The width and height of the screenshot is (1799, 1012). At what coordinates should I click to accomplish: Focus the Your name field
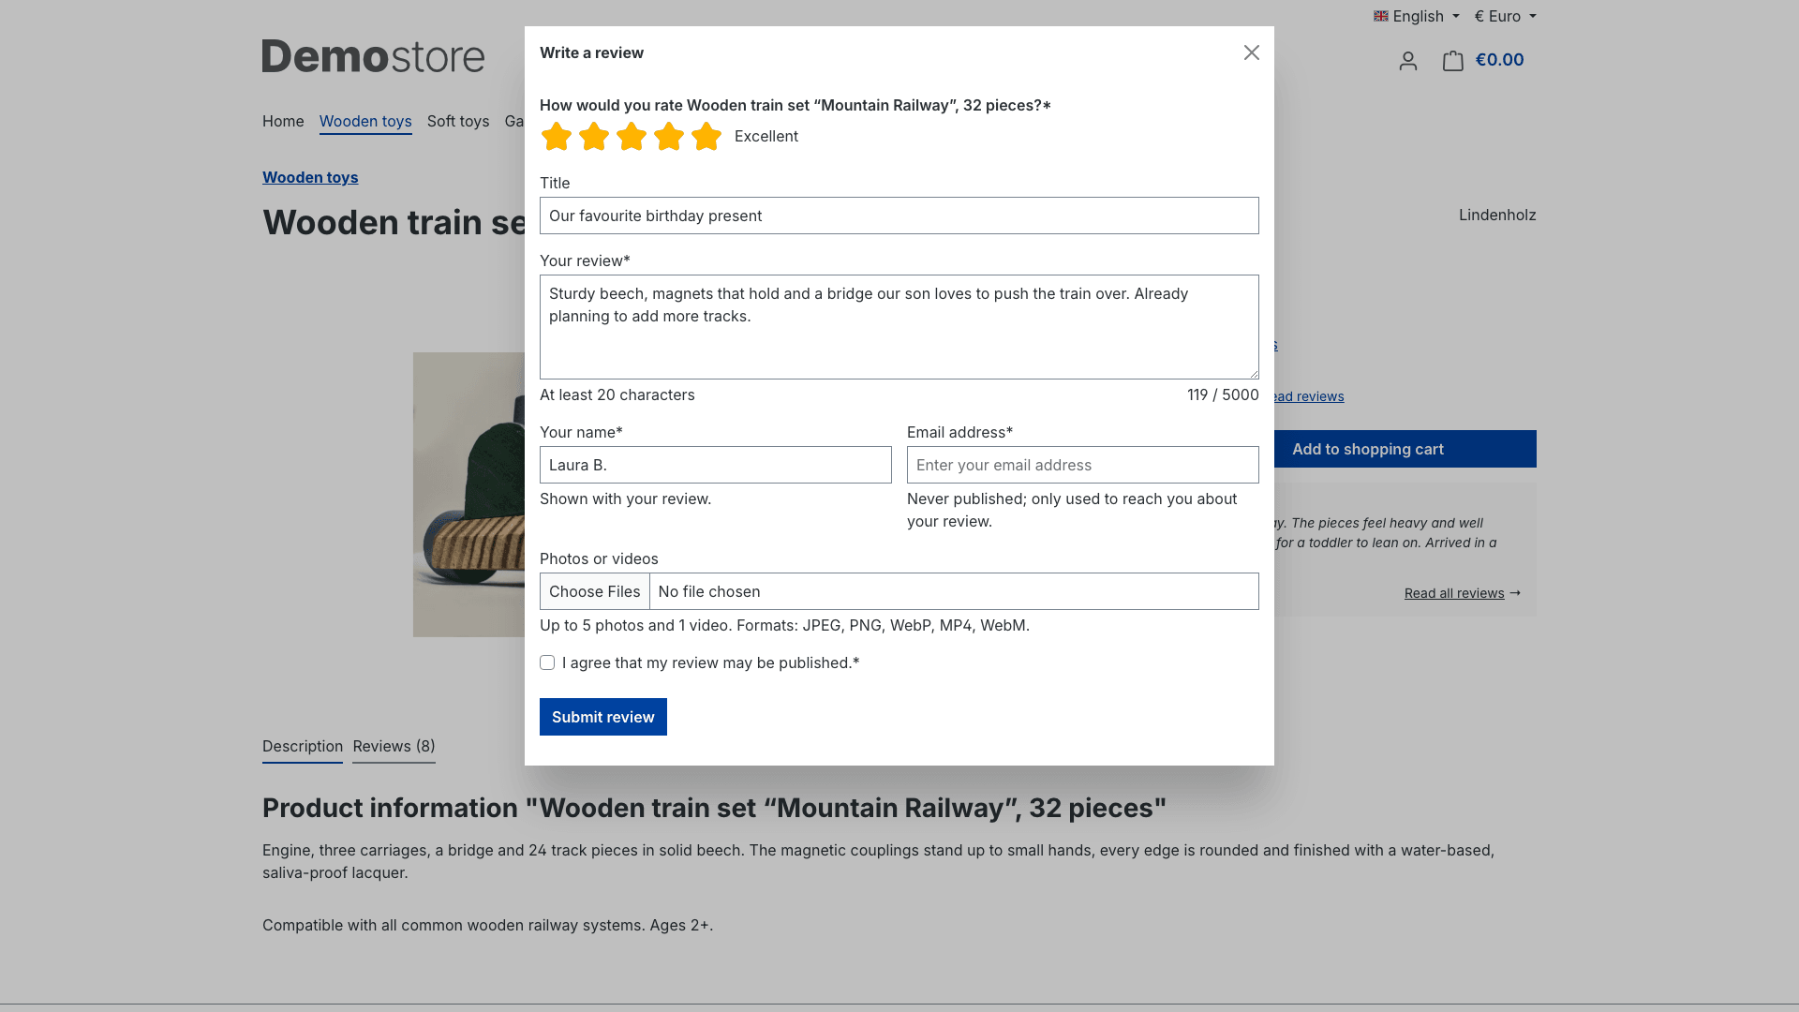pyautogui.click(x=716, y=465)
